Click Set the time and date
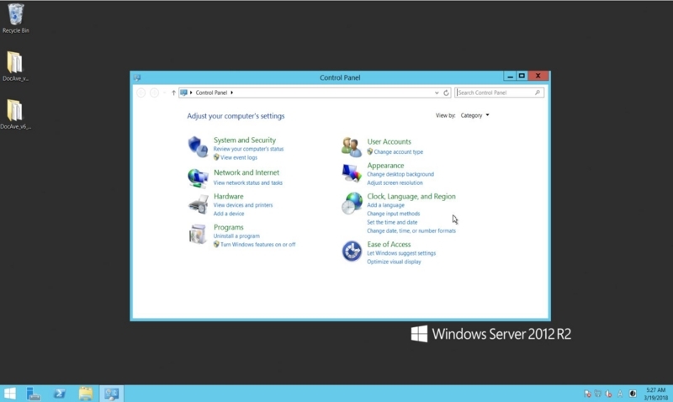The width and height of the screenshot is (673, 402). pyautogui.click(x=392, y=222)
